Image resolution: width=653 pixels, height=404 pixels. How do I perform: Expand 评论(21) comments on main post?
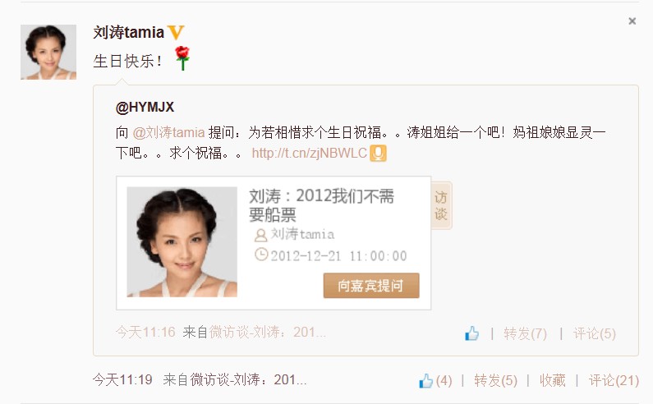tap(614, 381)
